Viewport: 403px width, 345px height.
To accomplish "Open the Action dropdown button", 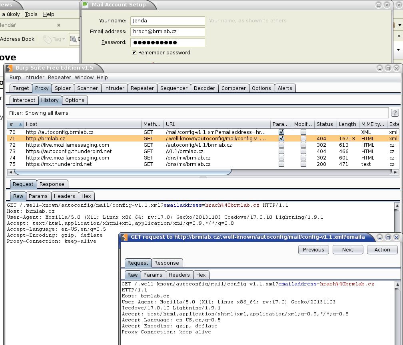I will pos(382,249).
